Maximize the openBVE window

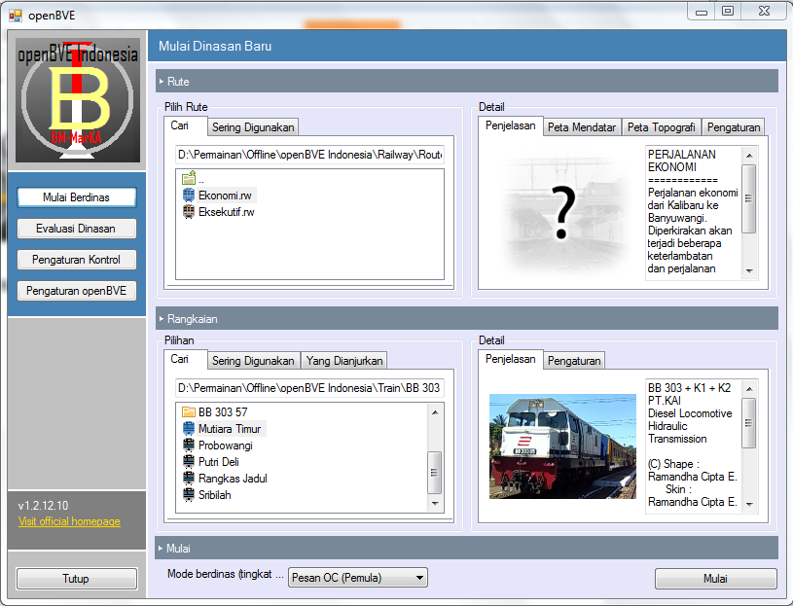(728, 11)
